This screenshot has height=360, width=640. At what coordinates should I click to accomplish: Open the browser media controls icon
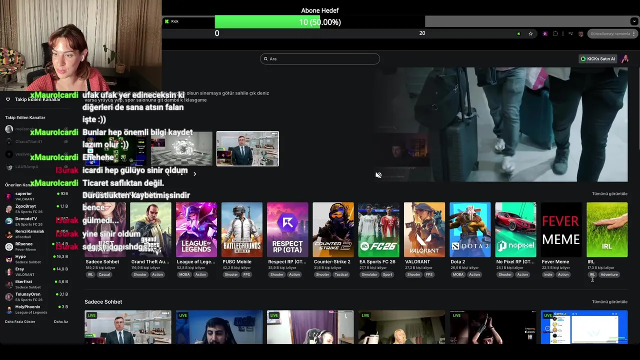click(x=570, y=33)
